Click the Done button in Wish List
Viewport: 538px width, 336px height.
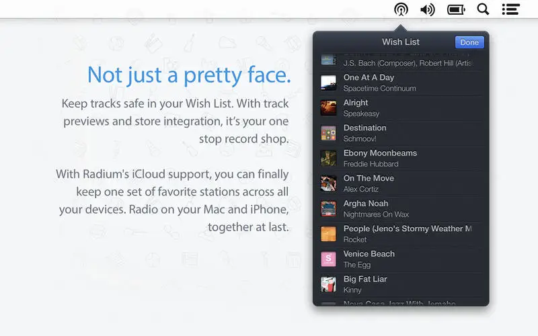469,42
